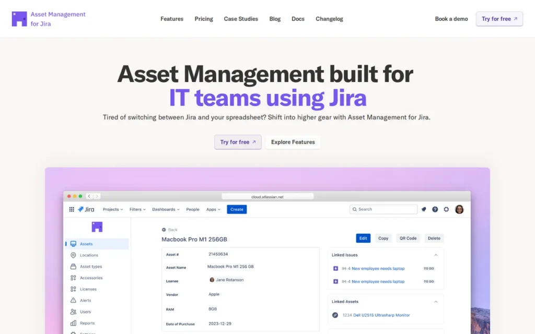Collapse the Linked Issues section
Image resolution: width=535 pixels, height=334 pixels.
pos(436,255)
